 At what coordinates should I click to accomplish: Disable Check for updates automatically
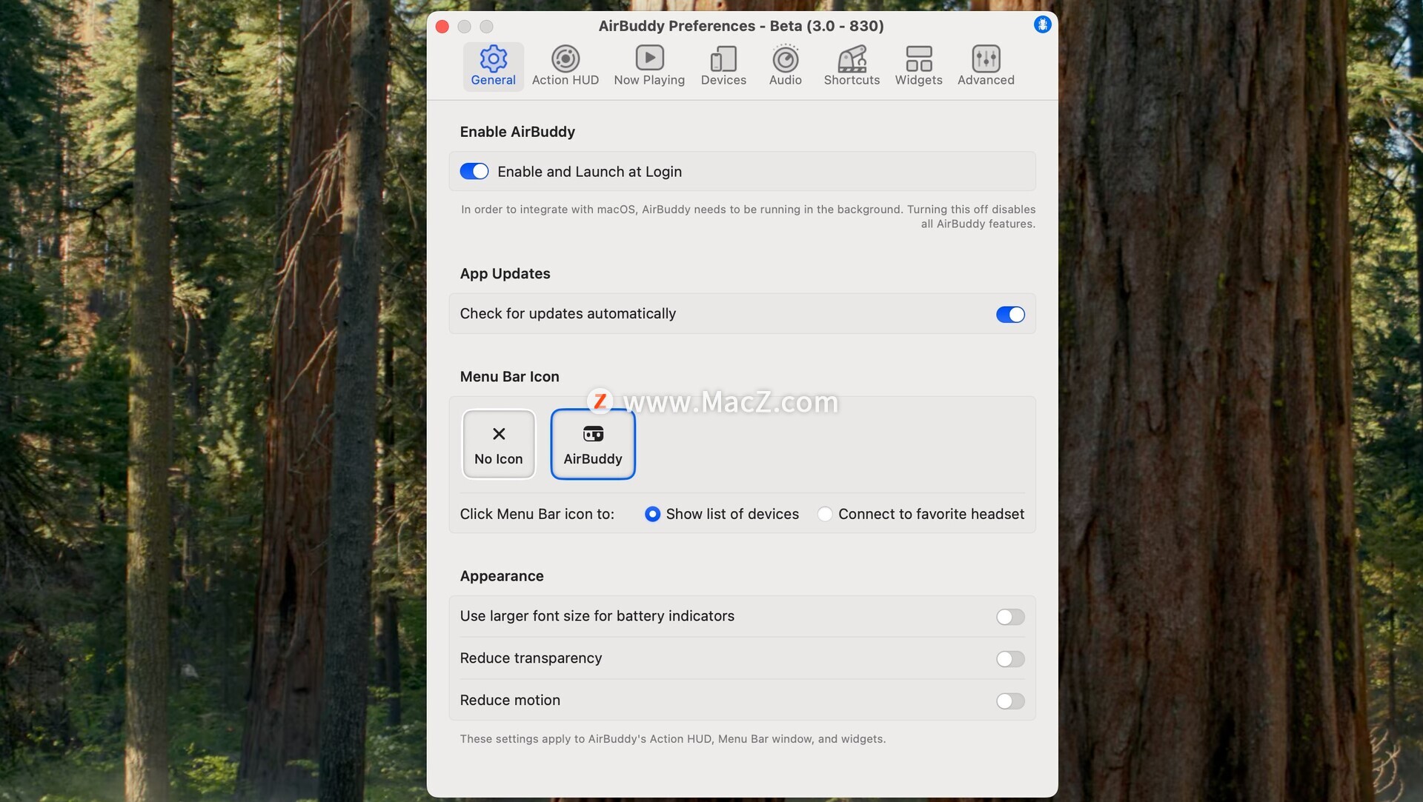click(1010, 315)
